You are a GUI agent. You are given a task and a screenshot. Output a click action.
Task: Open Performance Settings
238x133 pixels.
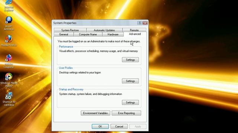click(130, 60)
